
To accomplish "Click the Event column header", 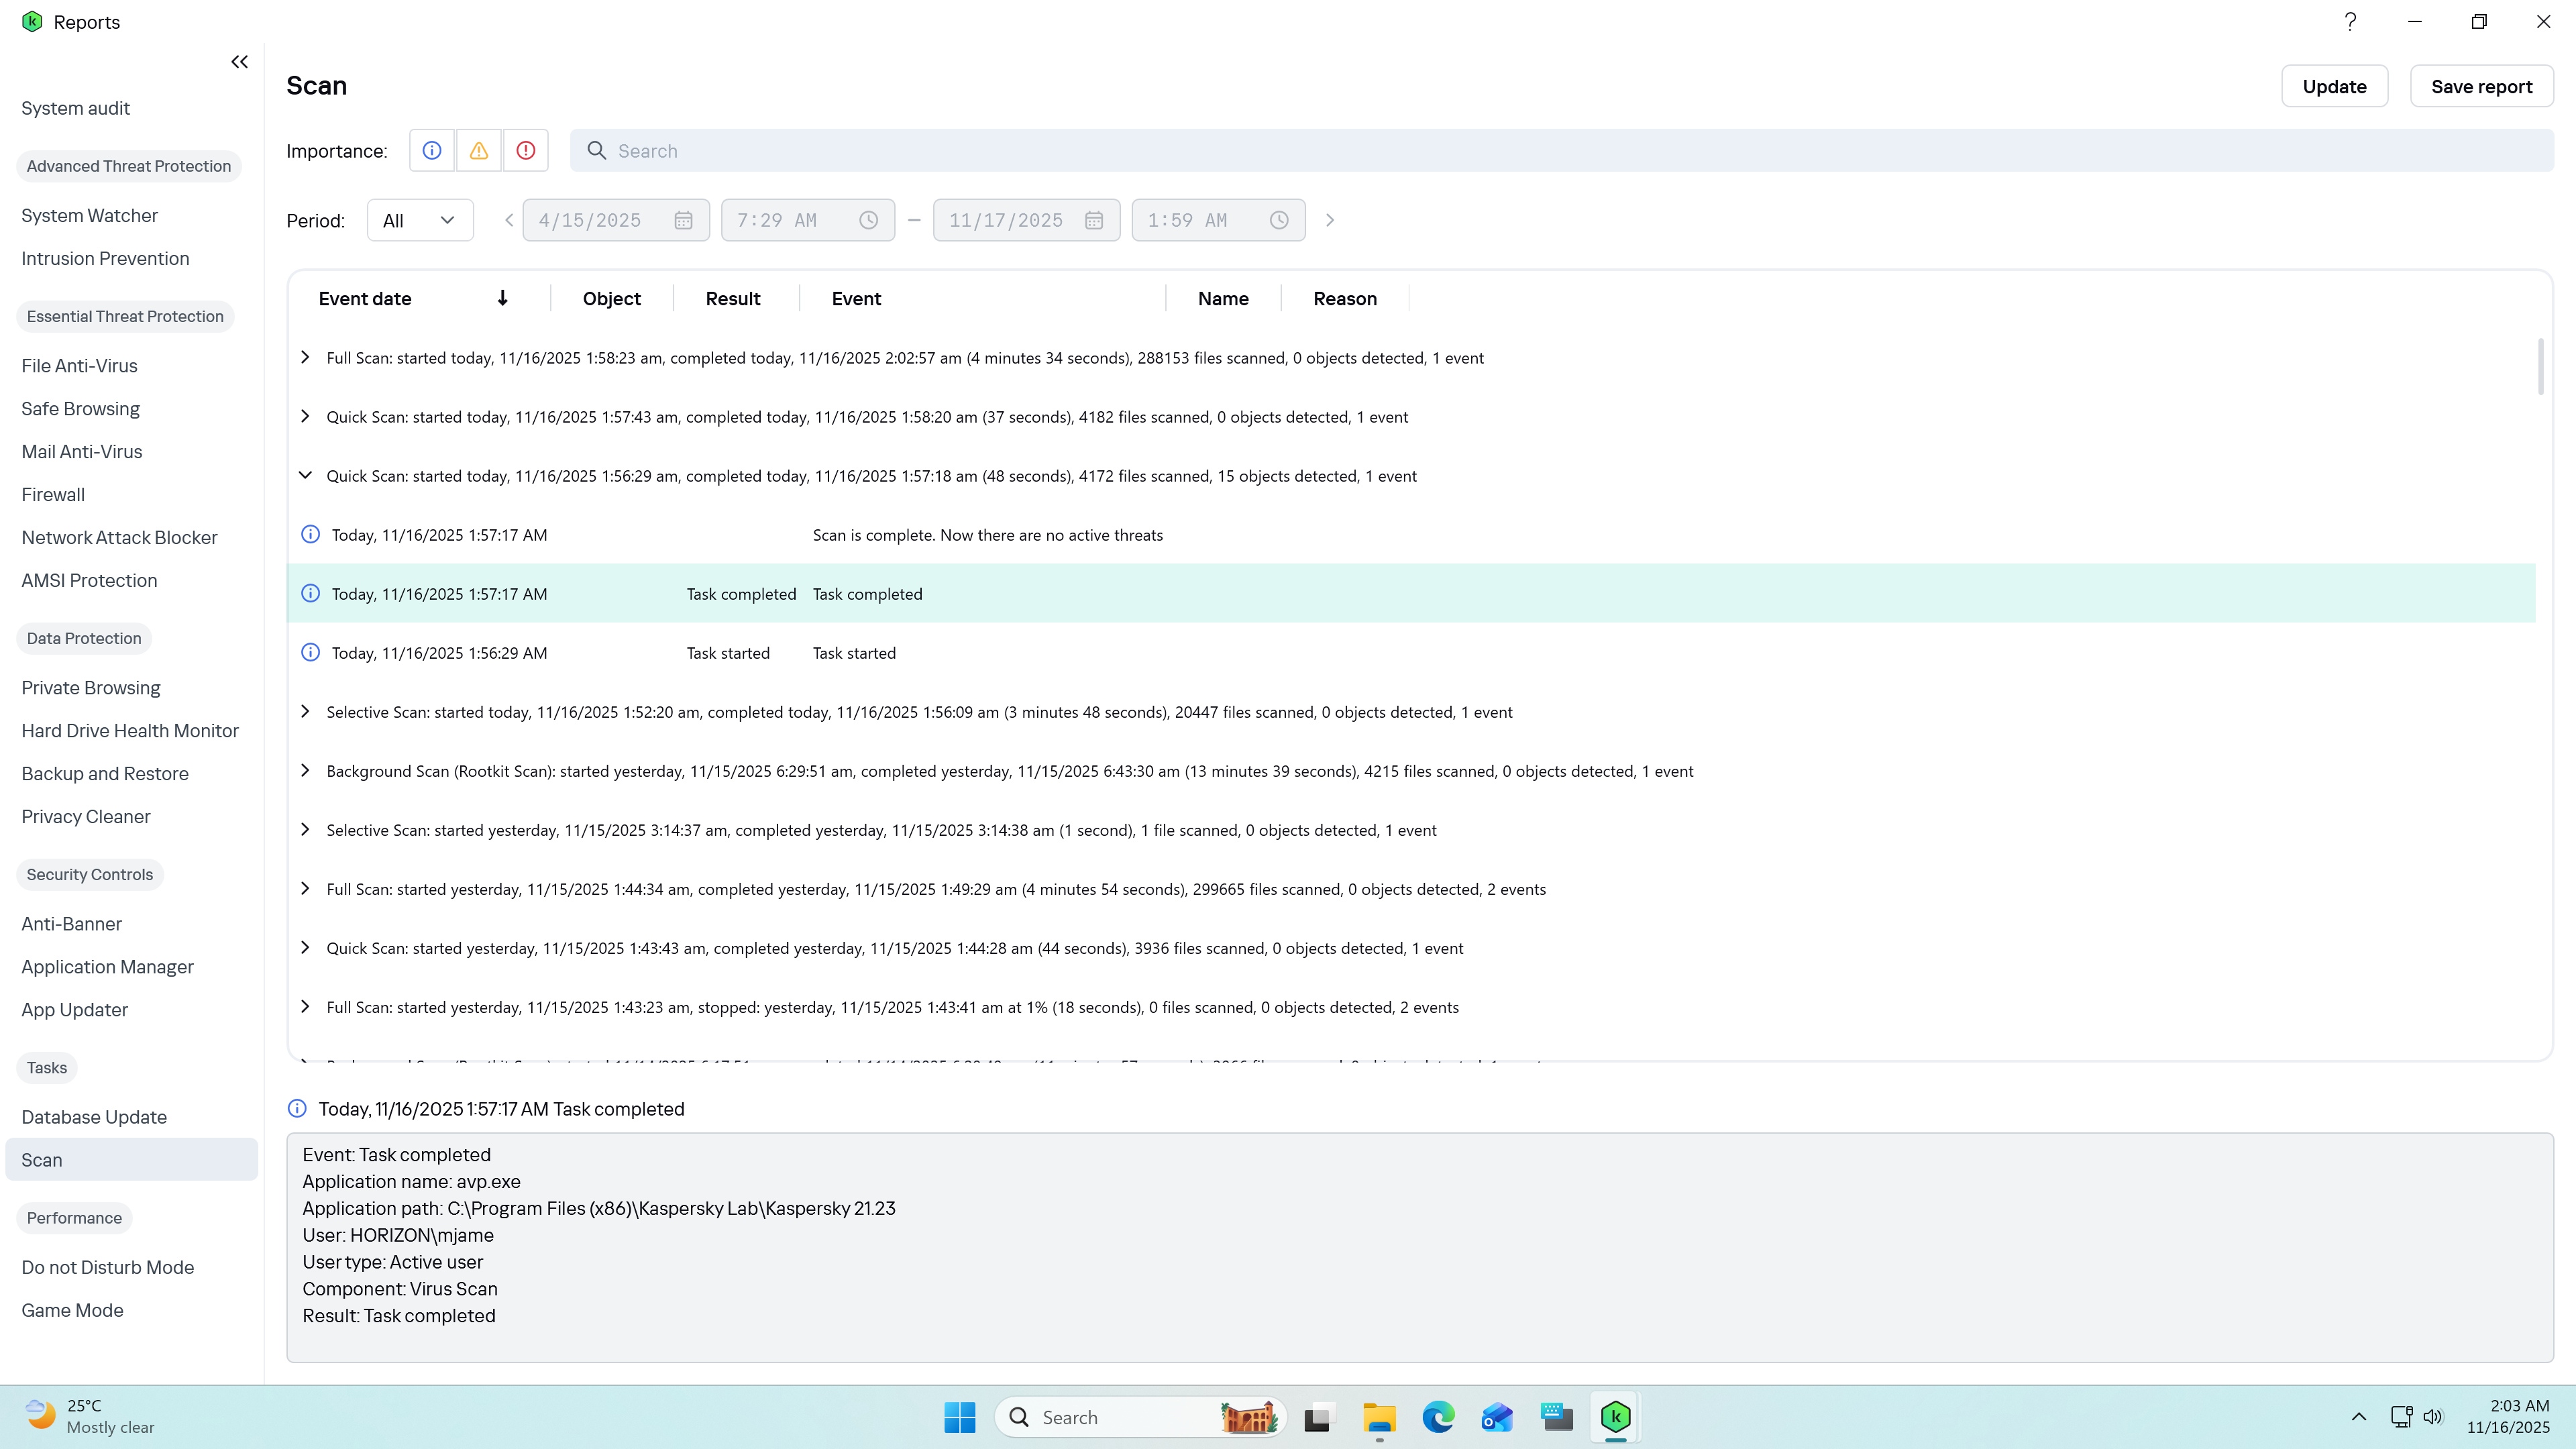I will tap(856, 298).
